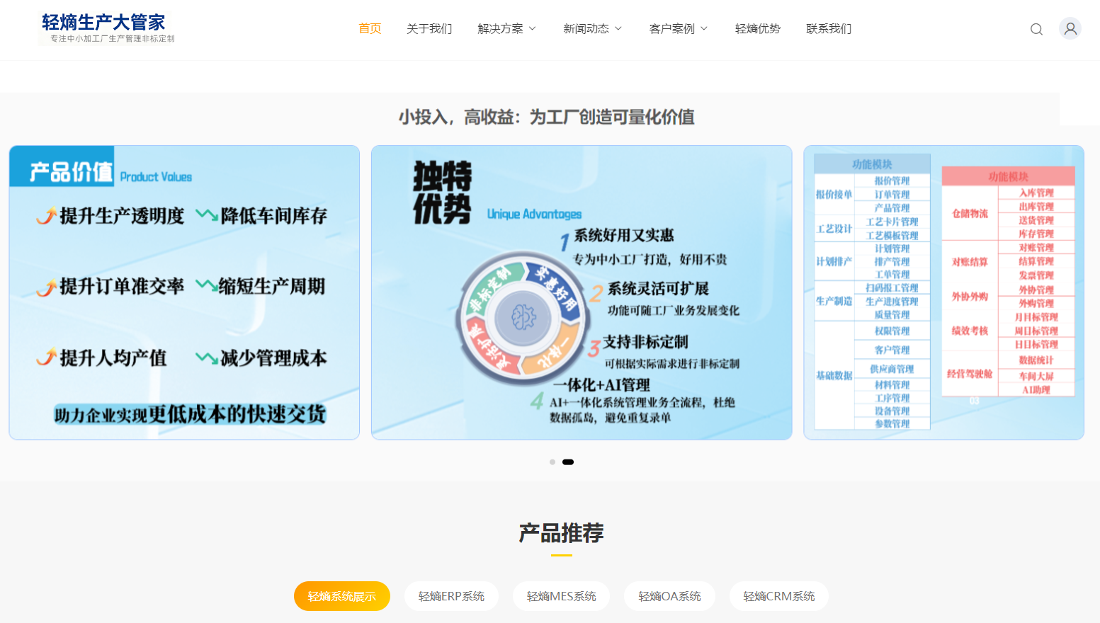Select the 轻熵系统展示 tab

(x=342, y=596)
